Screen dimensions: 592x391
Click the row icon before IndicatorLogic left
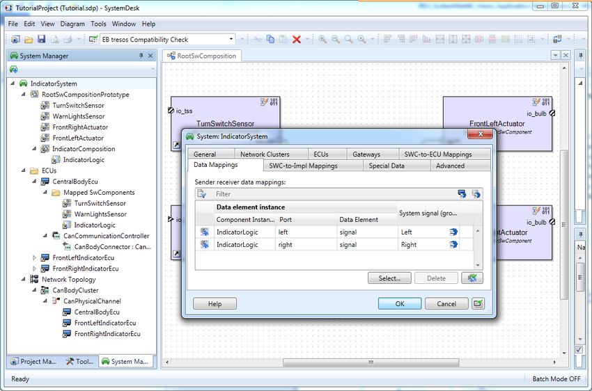(x=205, y=232)
